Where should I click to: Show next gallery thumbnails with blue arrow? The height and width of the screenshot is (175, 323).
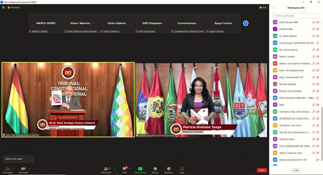pyautogui.click(x=245, y=23)
